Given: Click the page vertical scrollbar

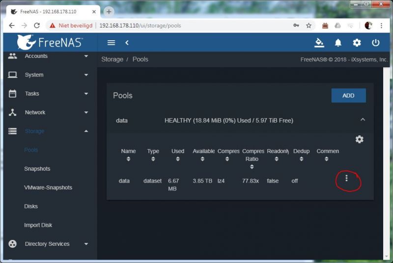Looking at the screenshot, I should point(386,162).
